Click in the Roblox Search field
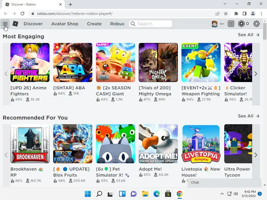This screenshot has height=200, width=267. 150,24
